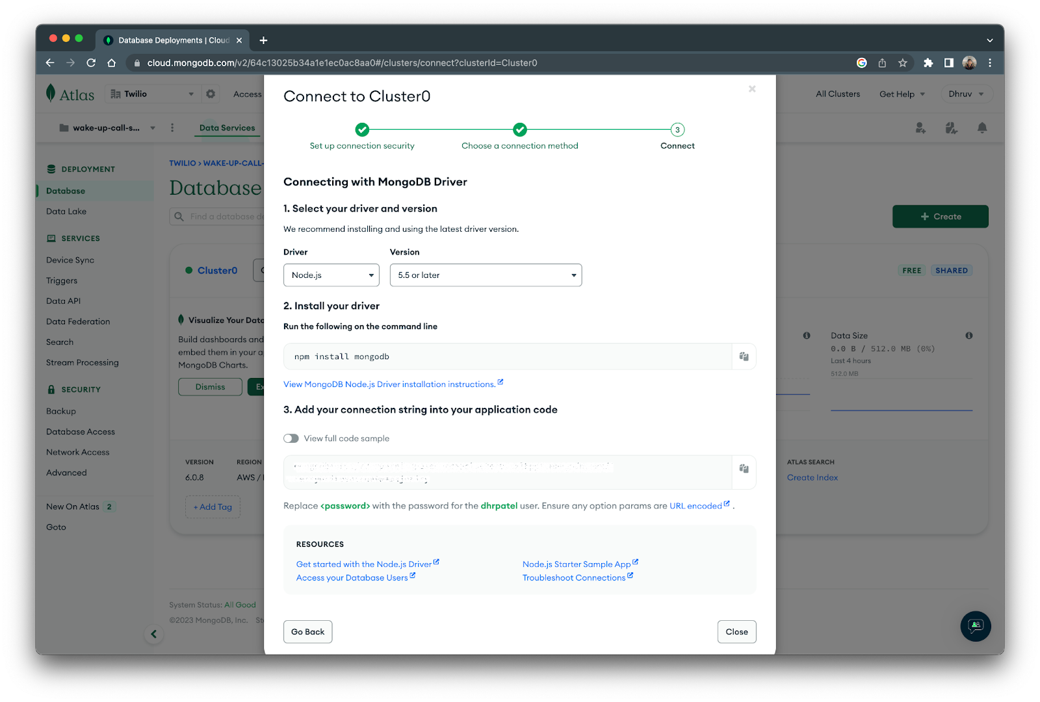
Task: Click the Google icon in address bar
Action: pos(862,63)
